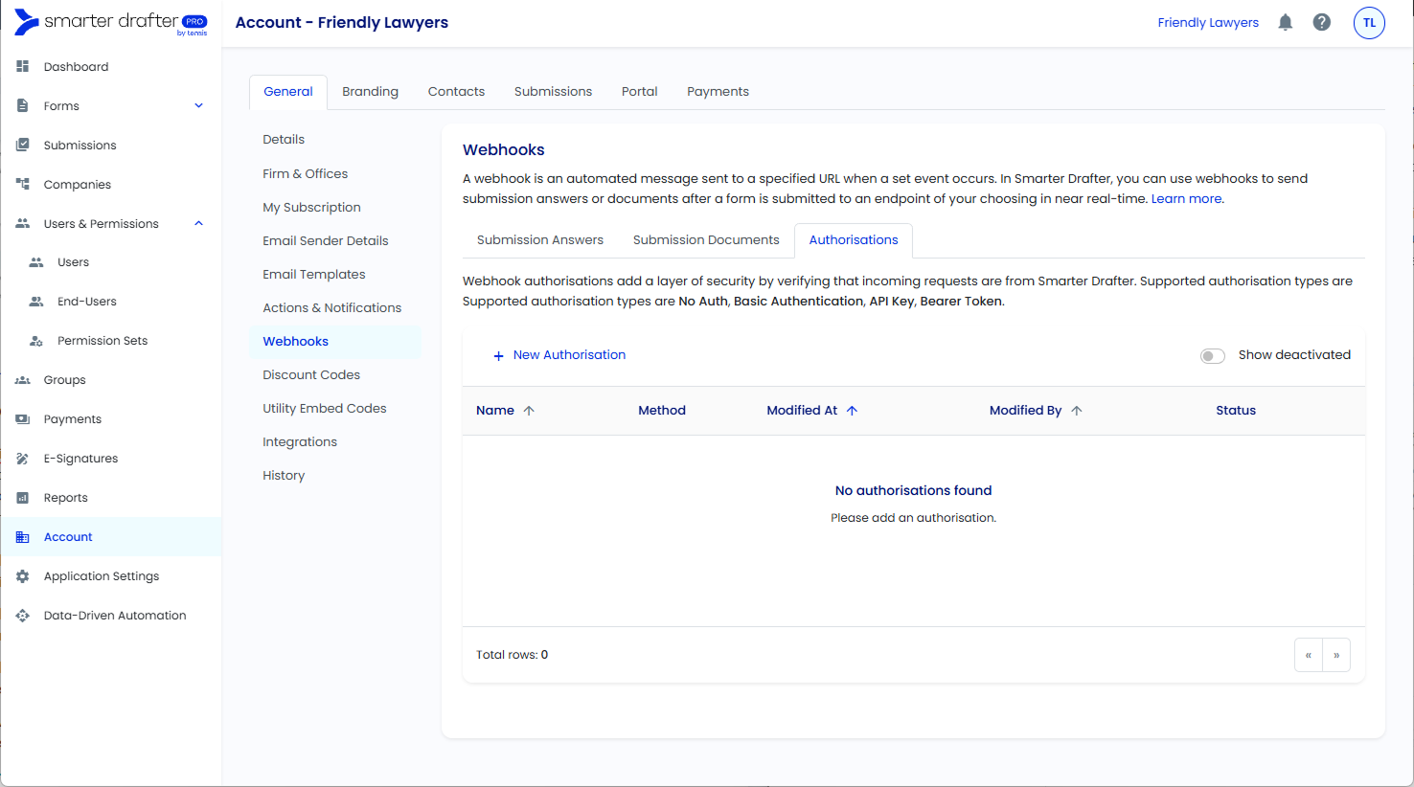Sort by Modified By column arrow
The width and height of the screenshot is (1414, 787).
tap(1077, 411)
